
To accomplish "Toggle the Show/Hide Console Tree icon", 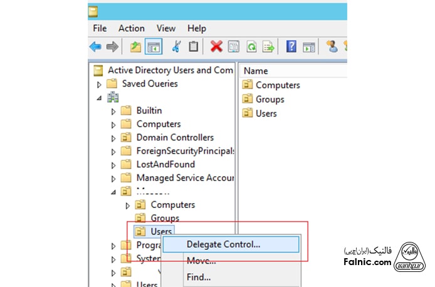I will [x=152, y=46].
